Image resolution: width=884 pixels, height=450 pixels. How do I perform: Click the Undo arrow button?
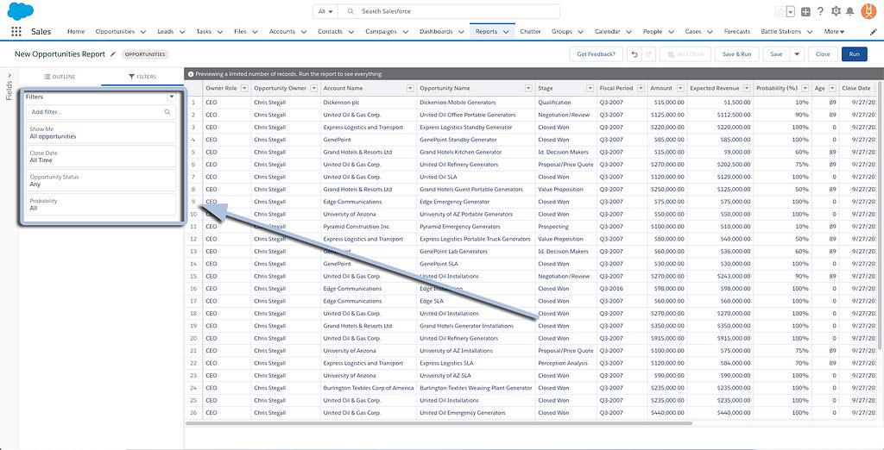635,54
